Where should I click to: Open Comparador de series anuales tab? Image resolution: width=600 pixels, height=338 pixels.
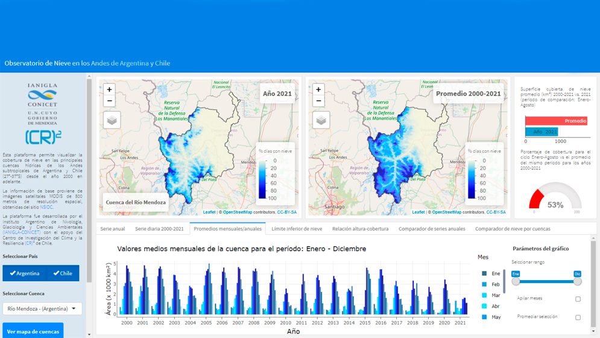coord(432,229)
